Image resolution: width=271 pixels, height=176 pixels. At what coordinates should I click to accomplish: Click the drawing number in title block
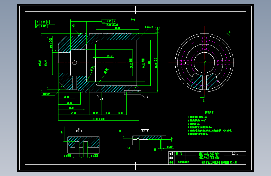(183, 162)
